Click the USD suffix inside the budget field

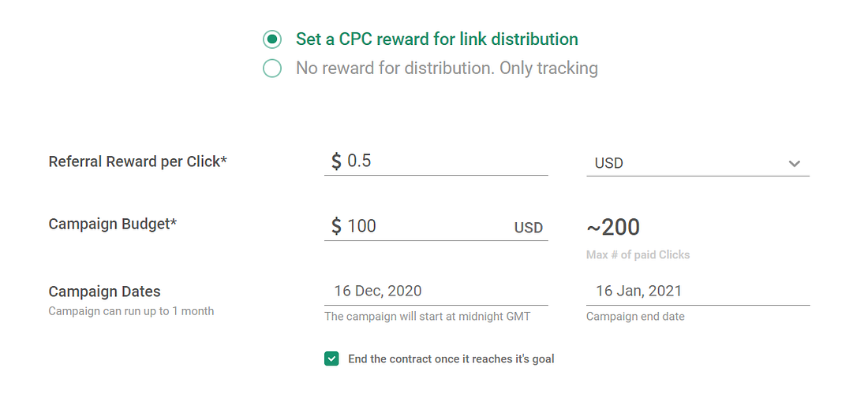tap(528, 228)
